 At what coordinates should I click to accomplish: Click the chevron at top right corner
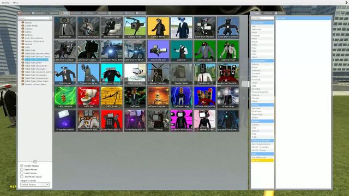click(x=347, y=2)
